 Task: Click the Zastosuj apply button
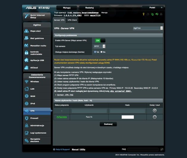click(108, 124)
